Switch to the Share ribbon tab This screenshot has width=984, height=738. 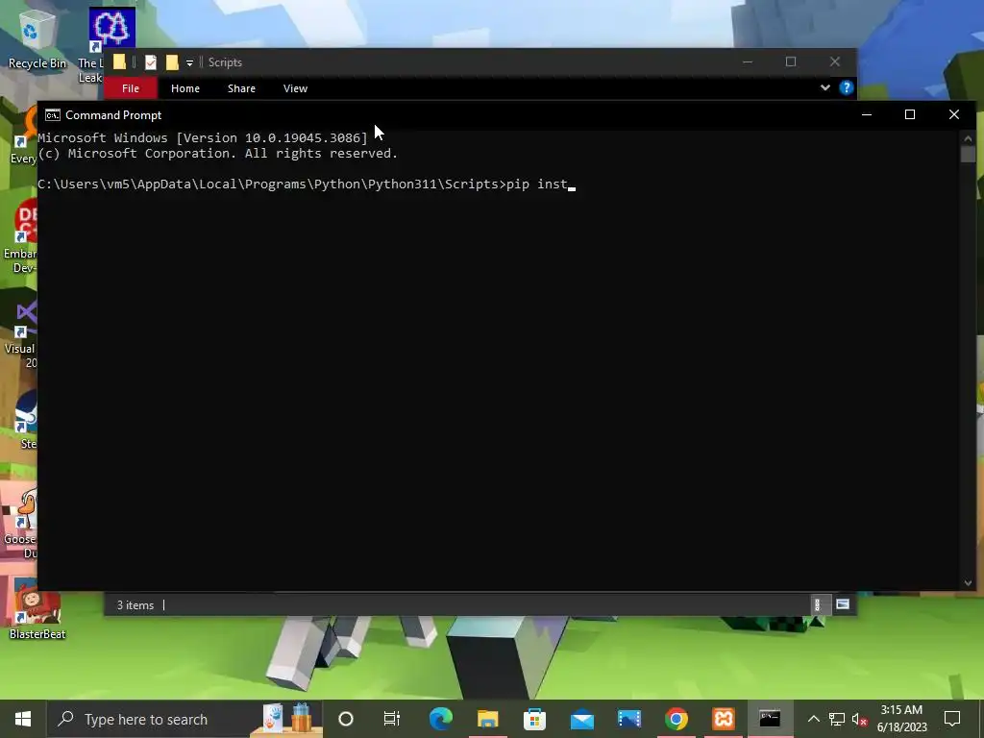pyautogui.click(x=241, y=88)
